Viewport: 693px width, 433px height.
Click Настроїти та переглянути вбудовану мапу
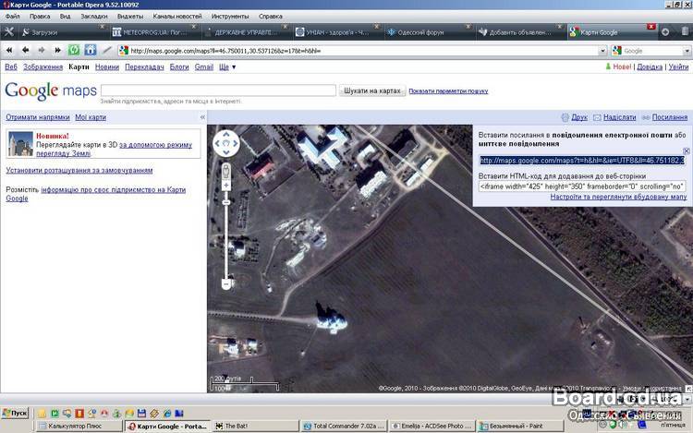click(618, 197)
